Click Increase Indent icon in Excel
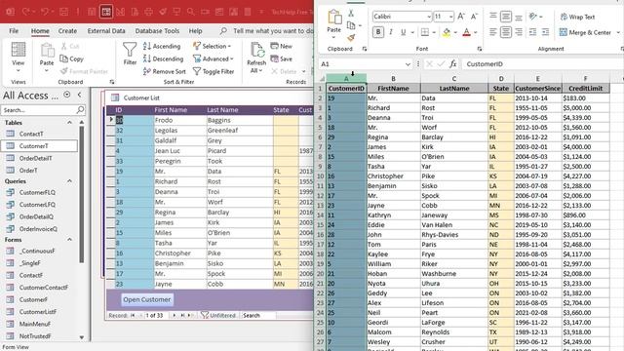 click(545, 32)
